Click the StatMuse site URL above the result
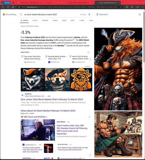 pyautogui.click(x=37, y=96)
